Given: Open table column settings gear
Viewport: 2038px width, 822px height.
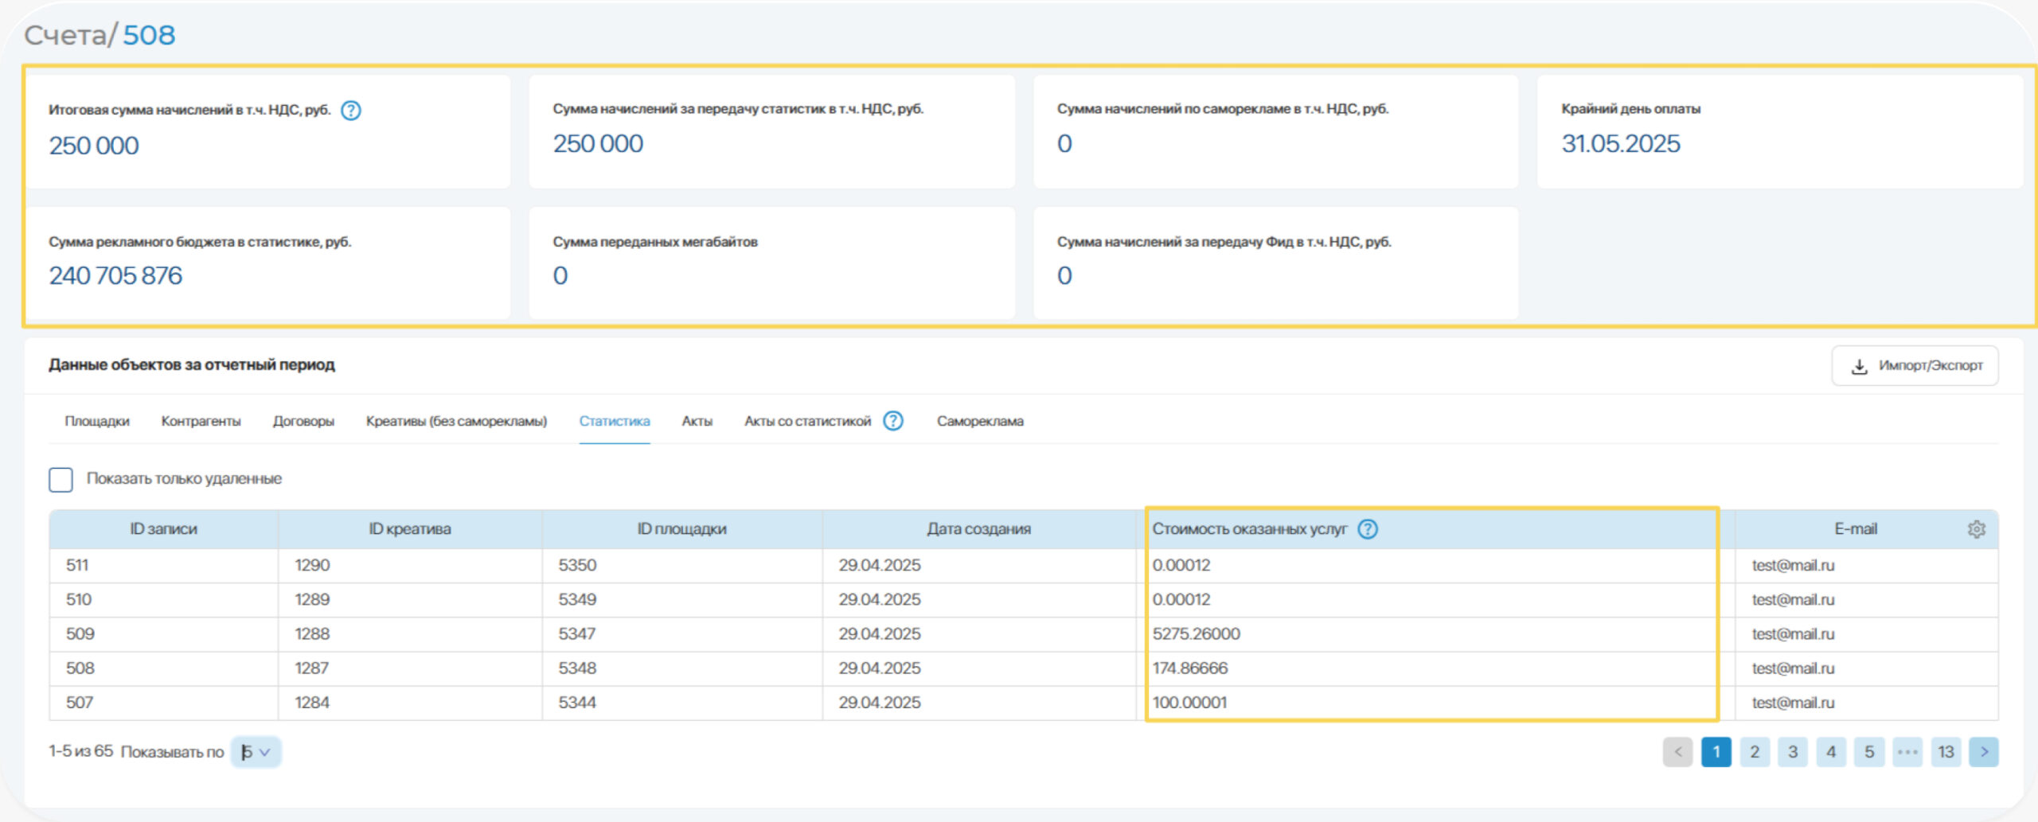Looking at the screenshot, I should pos(1976,529).
